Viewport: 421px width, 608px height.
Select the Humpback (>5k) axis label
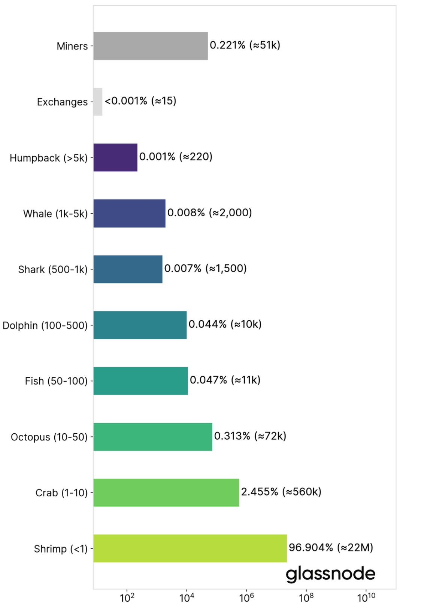pos(49,158)
